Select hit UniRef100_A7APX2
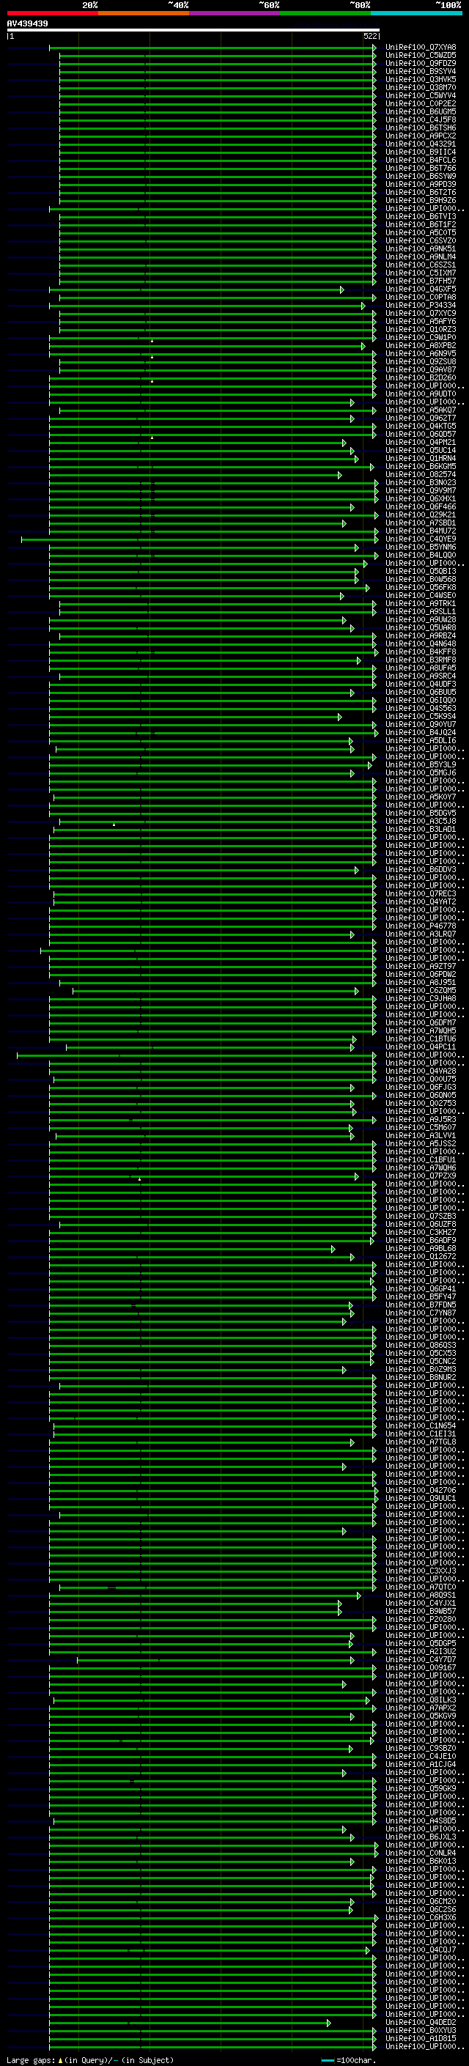Screen dimensions: 469x2066 421,1708
